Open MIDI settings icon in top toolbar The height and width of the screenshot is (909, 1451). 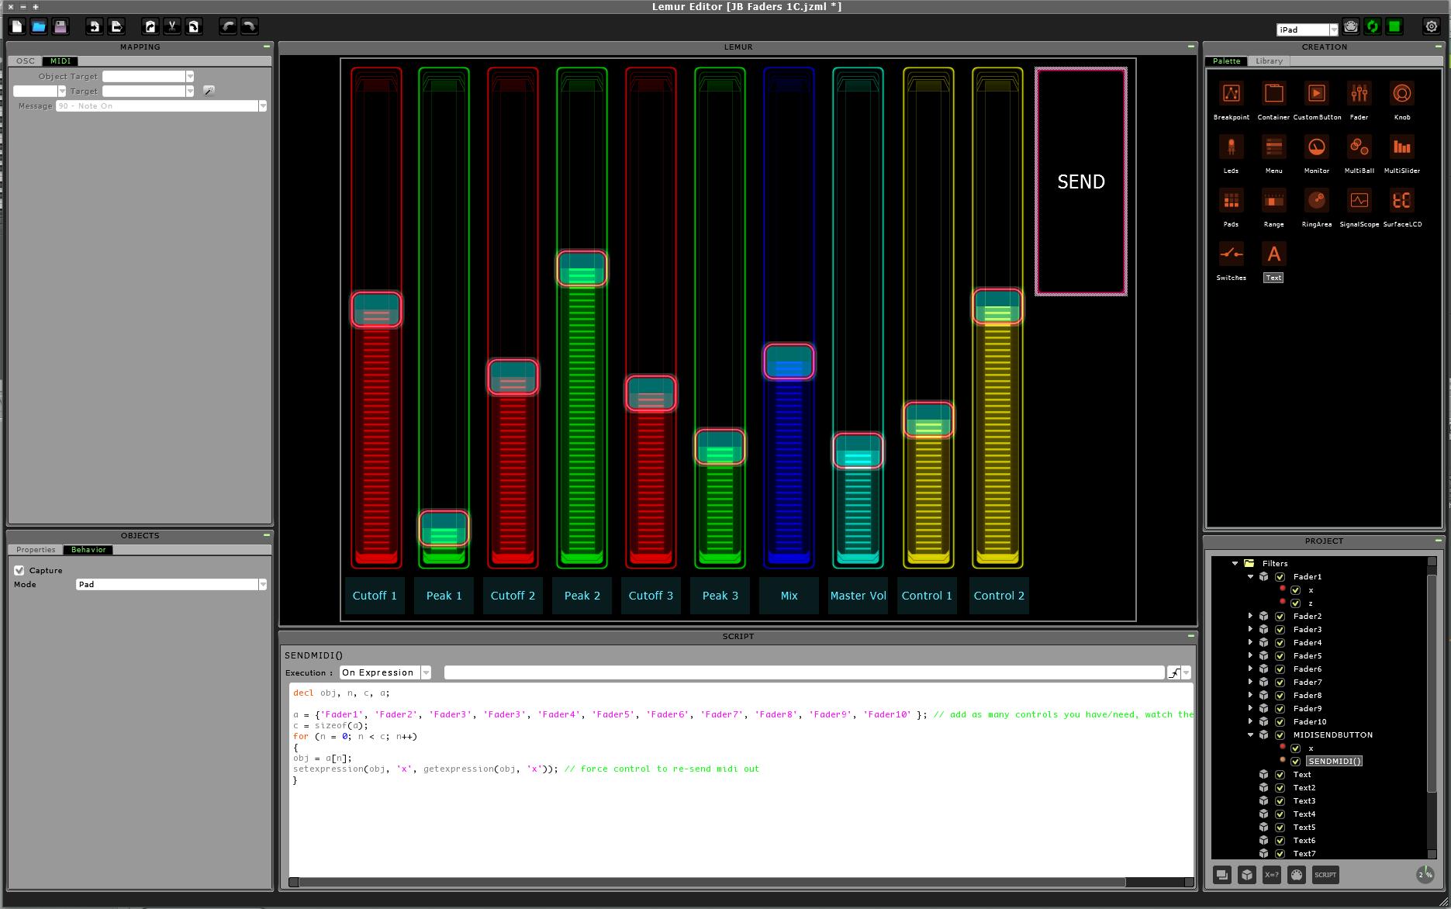[1351, 26]
